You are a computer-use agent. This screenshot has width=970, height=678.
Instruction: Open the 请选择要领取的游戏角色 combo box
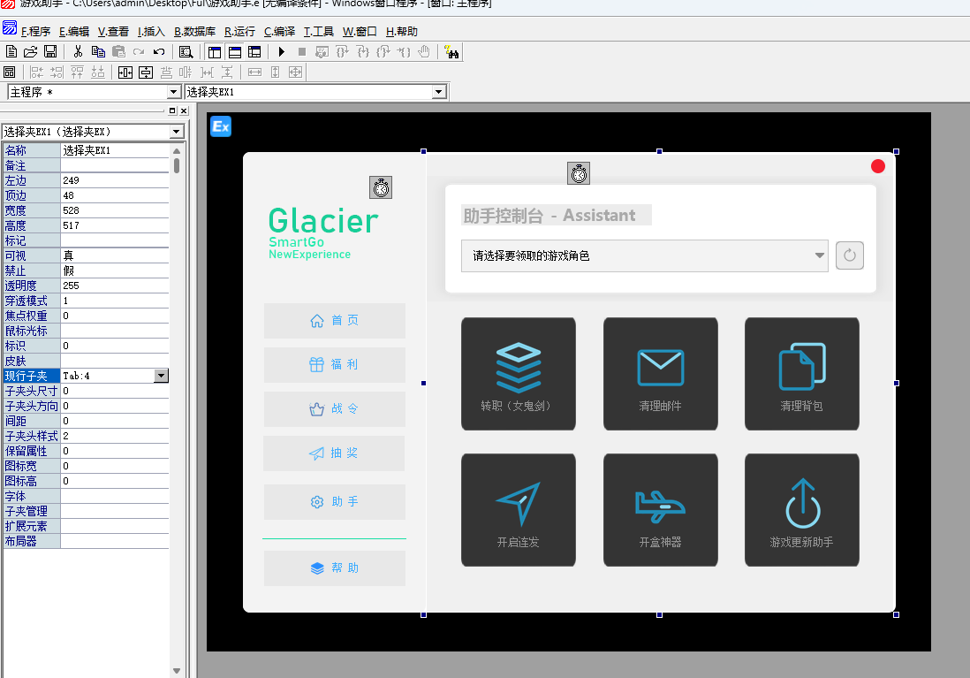point(645,255)
